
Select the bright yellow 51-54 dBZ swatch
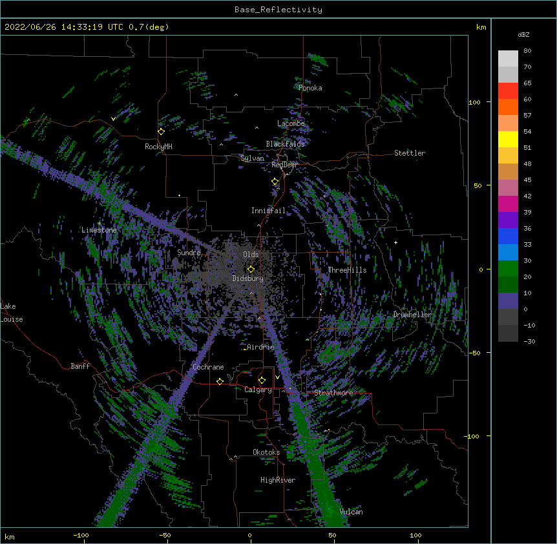(x=508, y=139)
